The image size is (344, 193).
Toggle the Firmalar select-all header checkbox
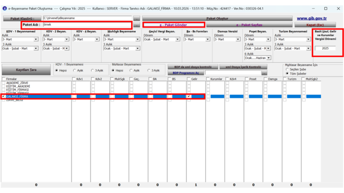coord(3,79)
